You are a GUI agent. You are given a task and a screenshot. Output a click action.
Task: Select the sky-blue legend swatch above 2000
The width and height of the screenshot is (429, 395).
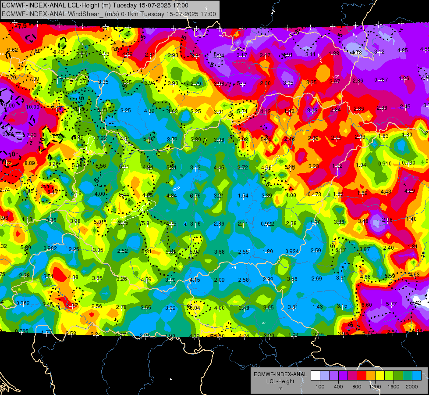click(x=417, y=376)
